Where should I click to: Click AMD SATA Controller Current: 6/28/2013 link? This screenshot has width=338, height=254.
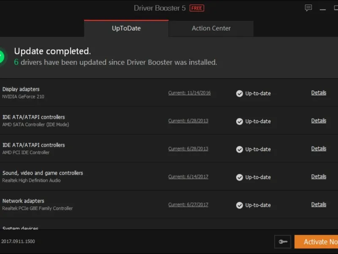click(188, 121)
